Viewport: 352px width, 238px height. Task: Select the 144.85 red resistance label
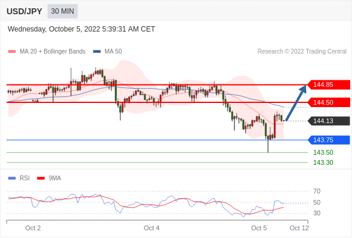[329, 84]
